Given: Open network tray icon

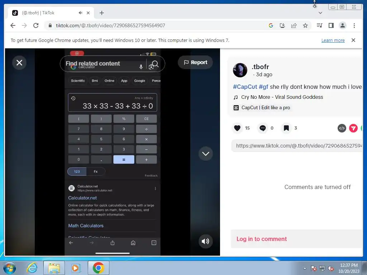Looking at the screenshot, I should (322, 268).
